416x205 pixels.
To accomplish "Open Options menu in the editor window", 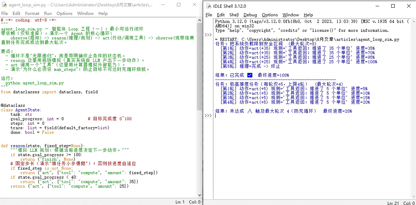I will tap(64, 13).
